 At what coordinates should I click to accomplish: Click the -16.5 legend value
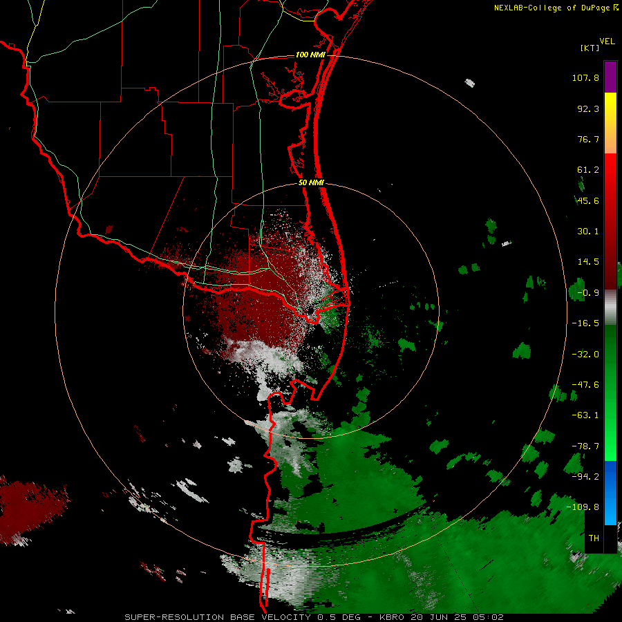coord(585,323)
